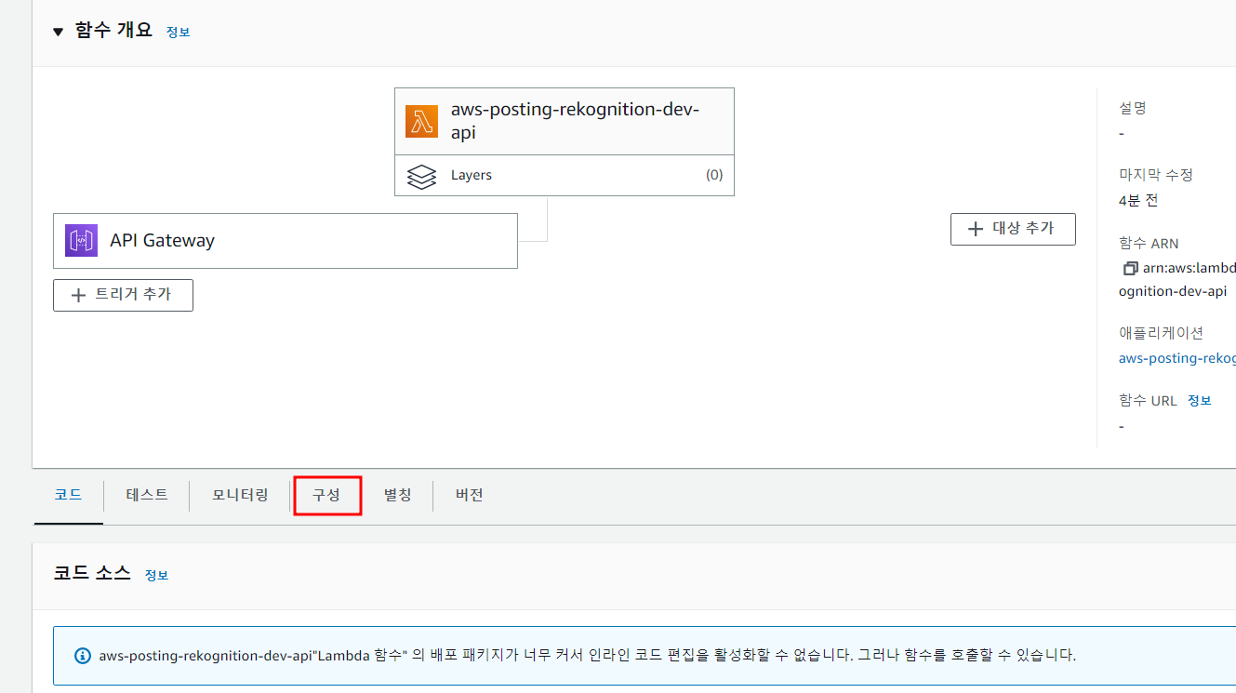The image size is (1236, 693).
Task: Switch to the 코드 tab
Action: pyautogui.click(x=68, y=496)
